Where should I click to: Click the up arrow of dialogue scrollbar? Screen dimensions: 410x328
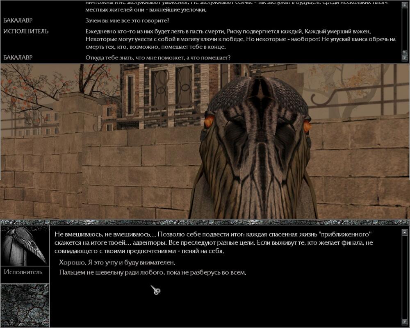click(x=405, y=232)
